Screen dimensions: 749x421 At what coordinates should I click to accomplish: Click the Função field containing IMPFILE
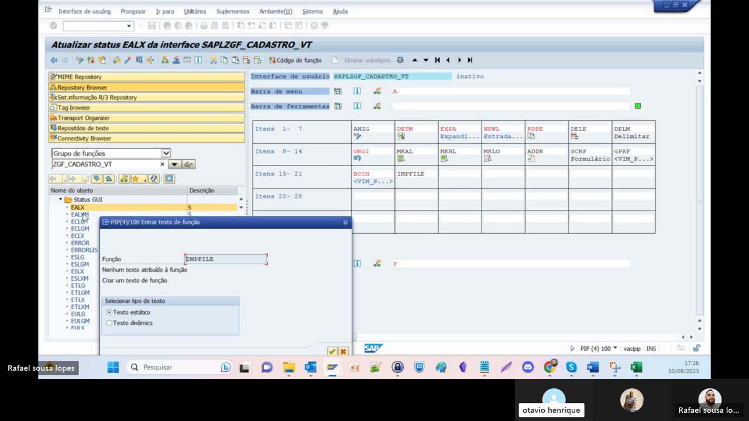point(226,259)
